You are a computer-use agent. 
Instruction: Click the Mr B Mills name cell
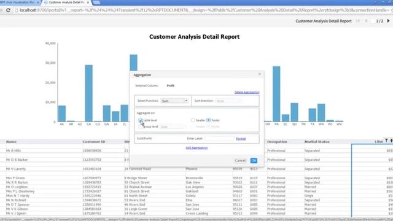click(14, 151)
